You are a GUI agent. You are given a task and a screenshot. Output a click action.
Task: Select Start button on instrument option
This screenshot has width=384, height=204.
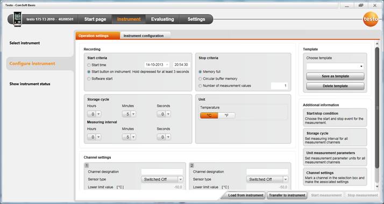[x=89, y=72]
